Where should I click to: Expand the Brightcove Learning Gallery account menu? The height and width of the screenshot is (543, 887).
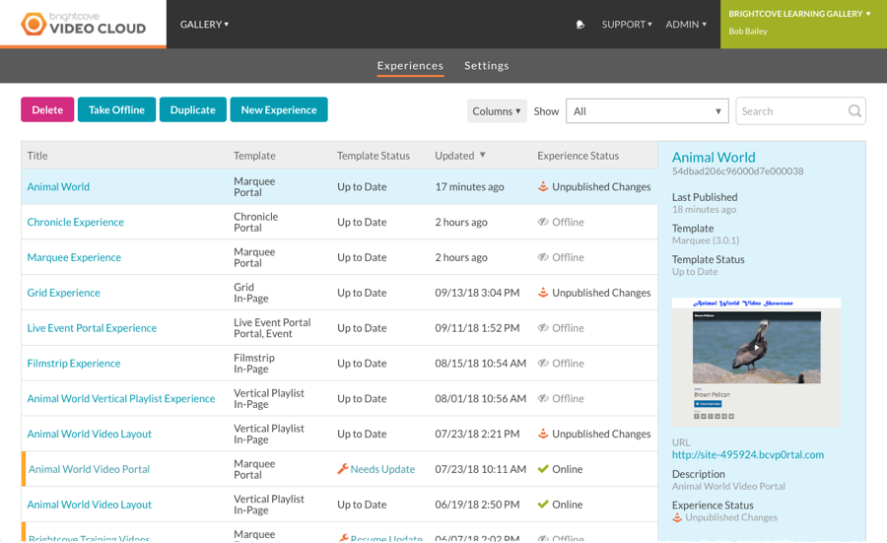click(x=799, y=14)
